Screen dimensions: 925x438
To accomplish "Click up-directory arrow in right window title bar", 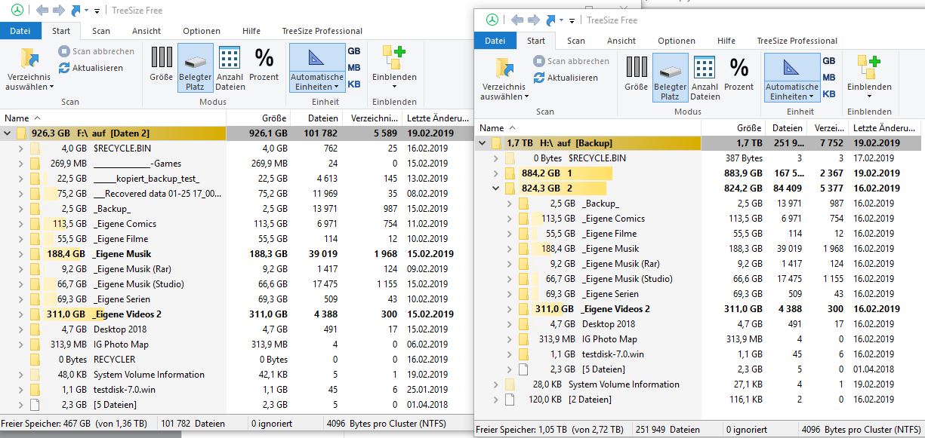I will pos(550,20).
